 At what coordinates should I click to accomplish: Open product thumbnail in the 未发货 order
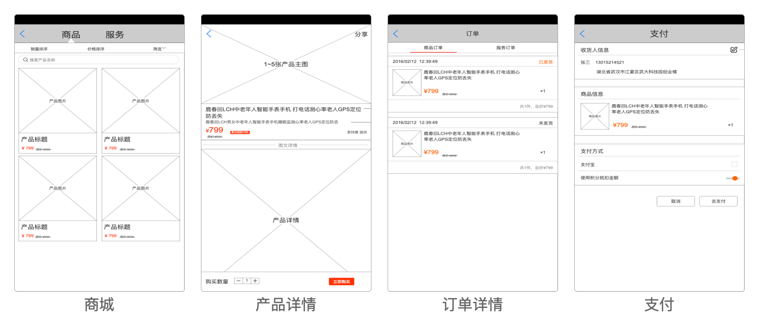(407, 144)
